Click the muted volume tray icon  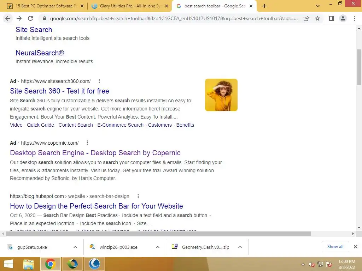click(312, 264)
